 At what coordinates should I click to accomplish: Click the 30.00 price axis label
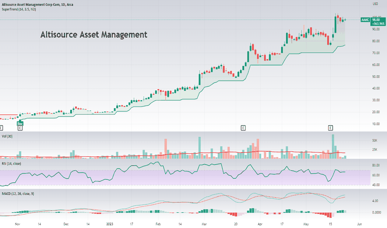376,100
